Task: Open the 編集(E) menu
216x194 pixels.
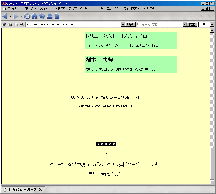Action: (31, 8)
